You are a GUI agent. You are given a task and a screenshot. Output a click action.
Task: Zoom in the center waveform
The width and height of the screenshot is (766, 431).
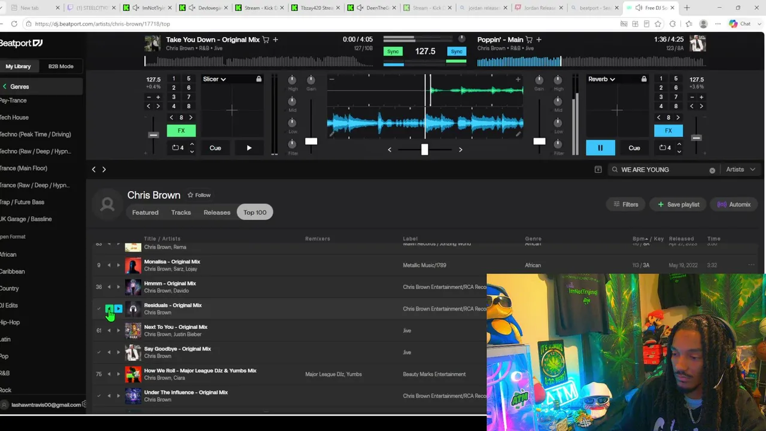click(518, 79)
